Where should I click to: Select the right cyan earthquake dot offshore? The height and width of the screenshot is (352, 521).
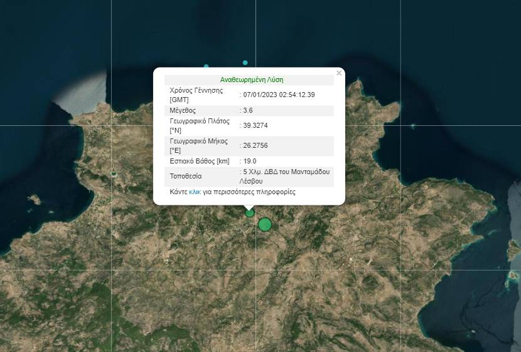click(245, 63)
